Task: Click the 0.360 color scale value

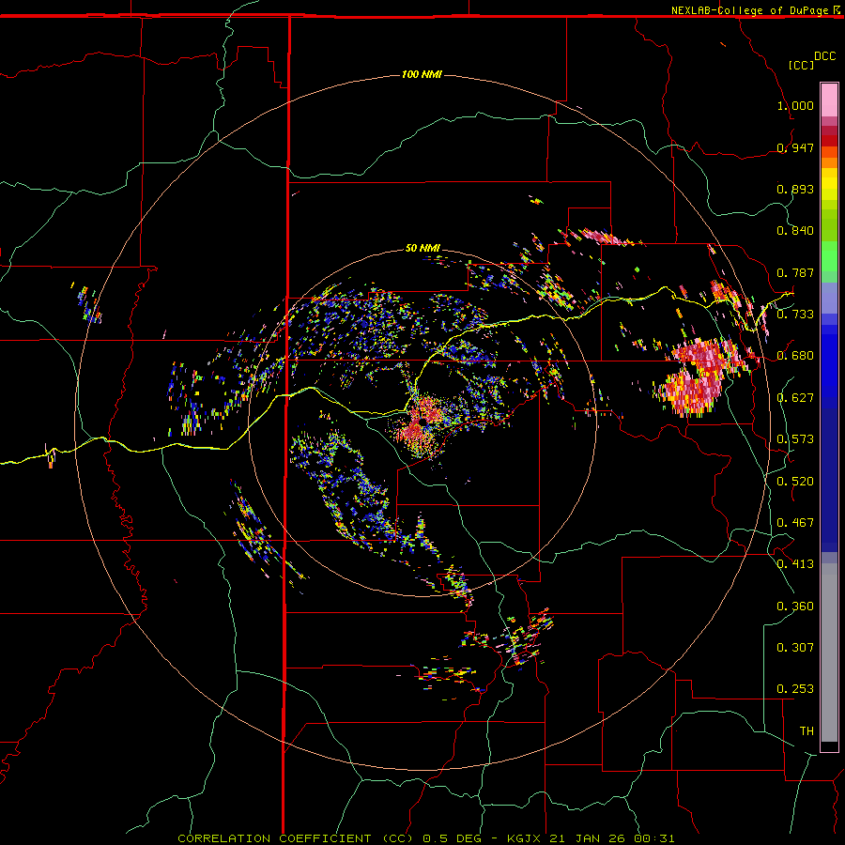Action: click(795, 607)
